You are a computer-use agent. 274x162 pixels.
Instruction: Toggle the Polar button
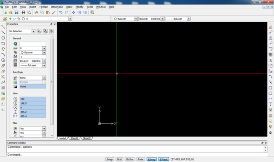[140, 159]
